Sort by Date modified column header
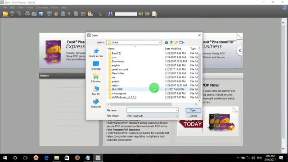This screenshot has height=162, width=288. [173, 49]
